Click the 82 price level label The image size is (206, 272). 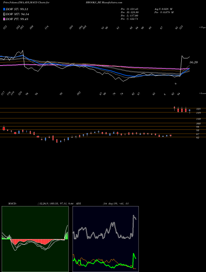tap(198, 138)
